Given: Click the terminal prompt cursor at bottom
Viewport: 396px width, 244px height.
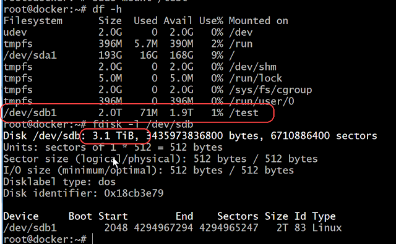Looking at the screenshot, I should click(x=93, y=238).
